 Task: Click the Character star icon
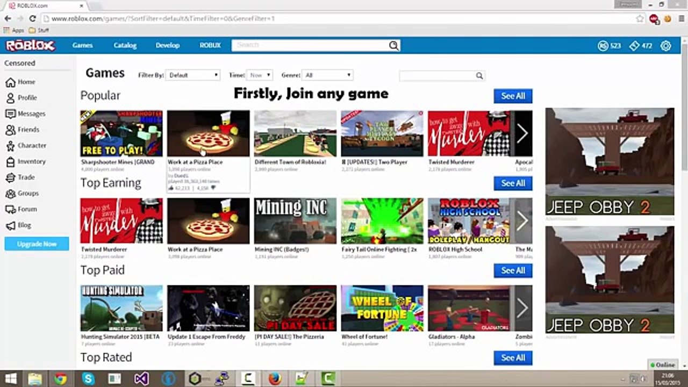10,146
